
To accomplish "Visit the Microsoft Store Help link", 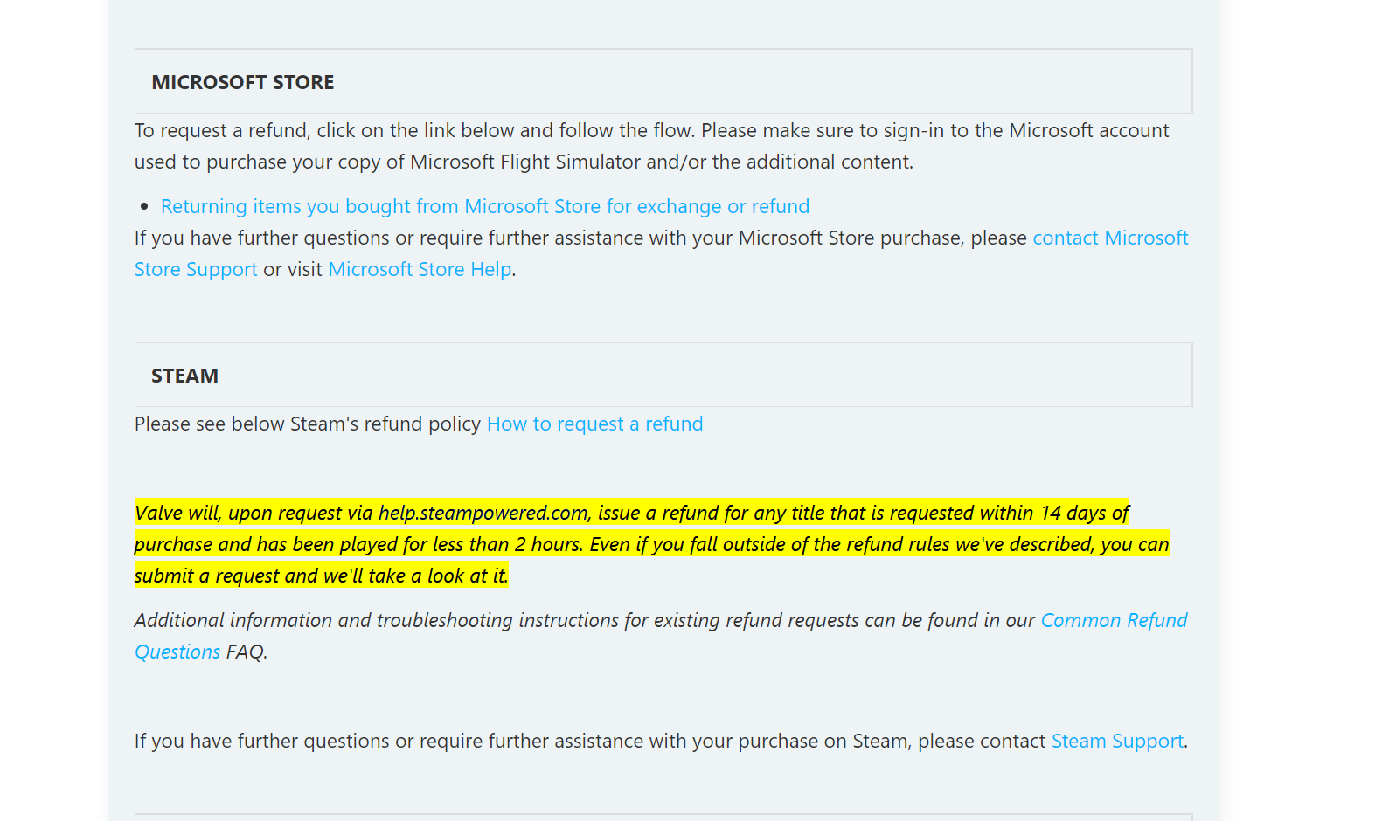I will pos(420,270).
